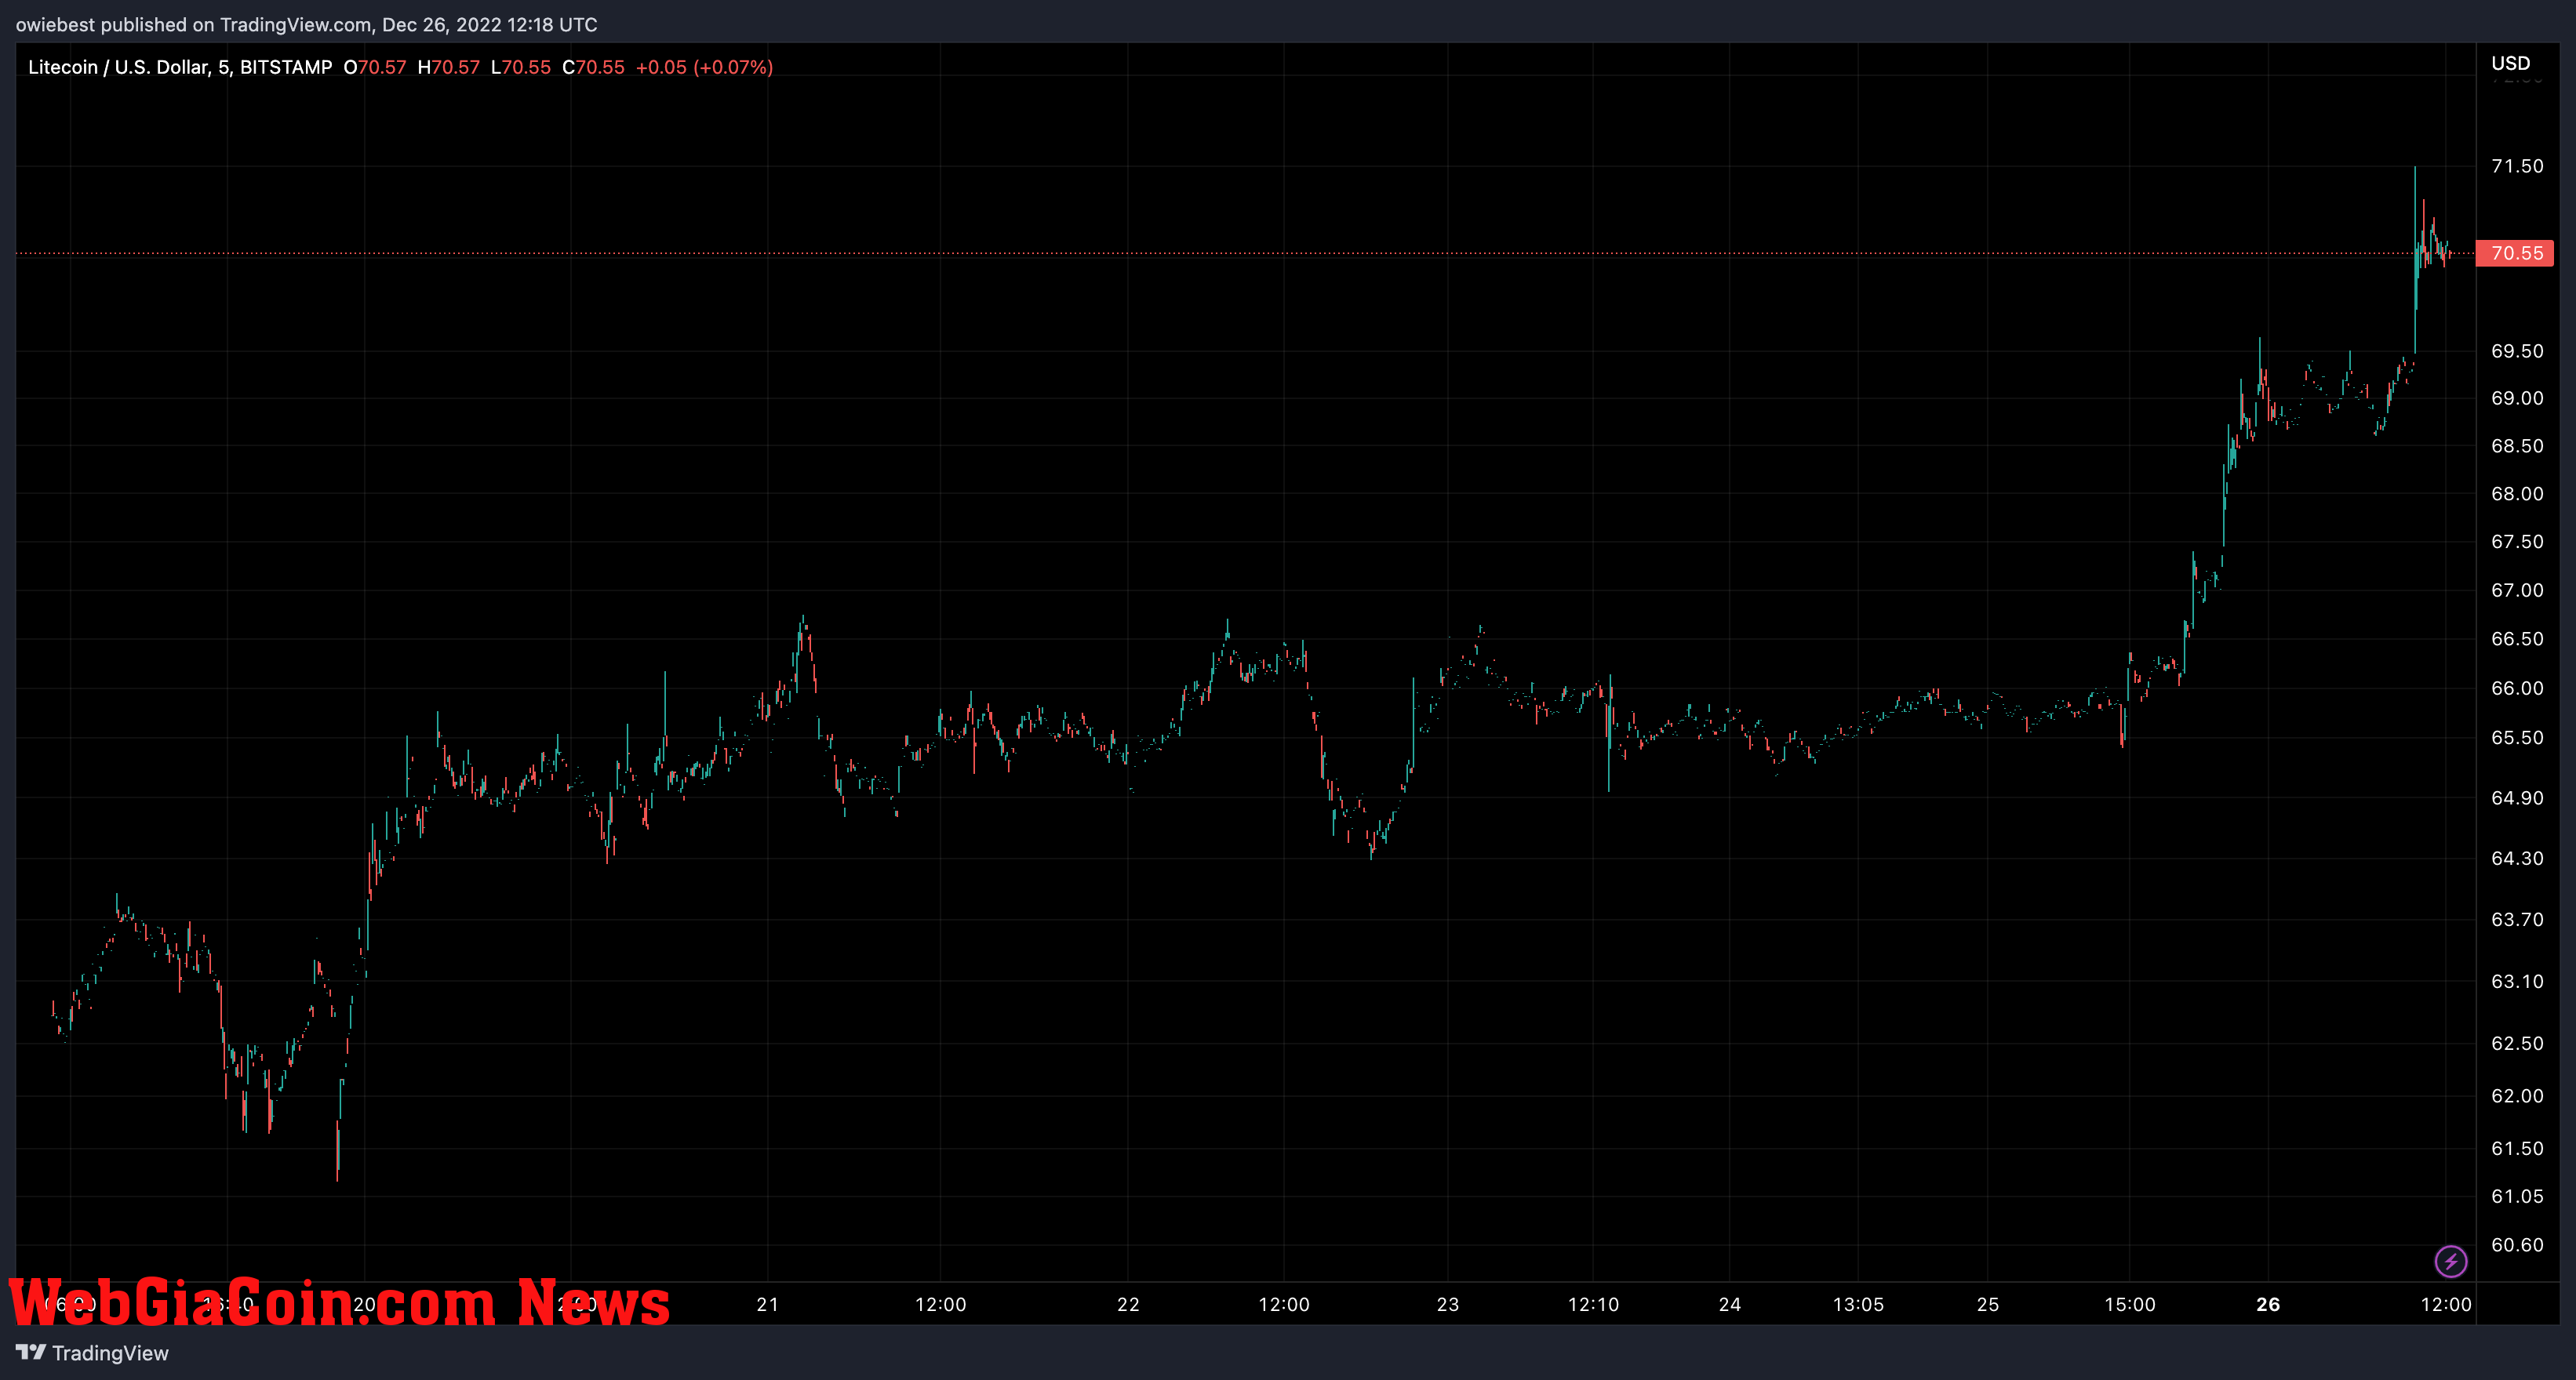Screen dimensions: 2576x1380
Task: Click the 64.90 price axis label
Action: [x=2517, y=797]
